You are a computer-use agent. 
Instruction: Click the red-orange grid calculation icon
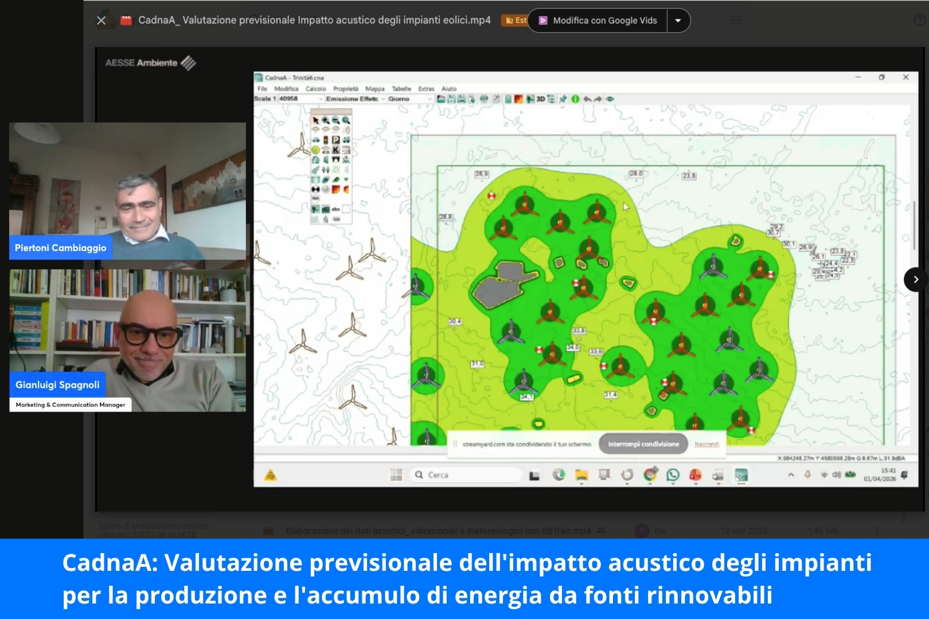pyautogui.click(x=518, y=99)
